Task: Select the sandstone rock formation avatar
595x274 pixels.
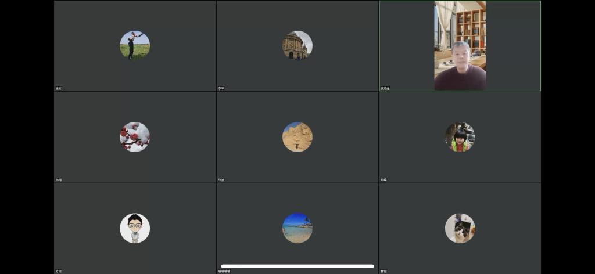Action: pyautogui.click(x=297, y=137)
